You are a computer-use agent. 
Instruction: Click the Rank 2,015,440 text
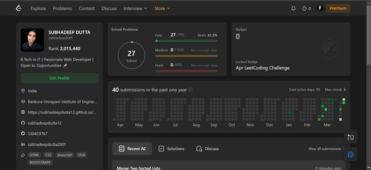point(64,49)
